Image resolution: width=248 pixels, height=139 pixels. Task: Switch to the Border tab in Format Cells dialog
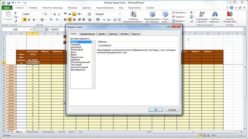click(113, 34)
